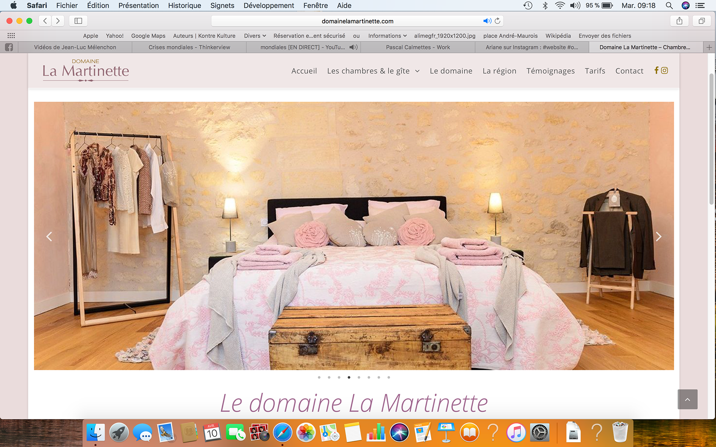Click the Share icon in Safari toolbar
Viewport: 716px width, 447px height.
click(x=679, y=21)
